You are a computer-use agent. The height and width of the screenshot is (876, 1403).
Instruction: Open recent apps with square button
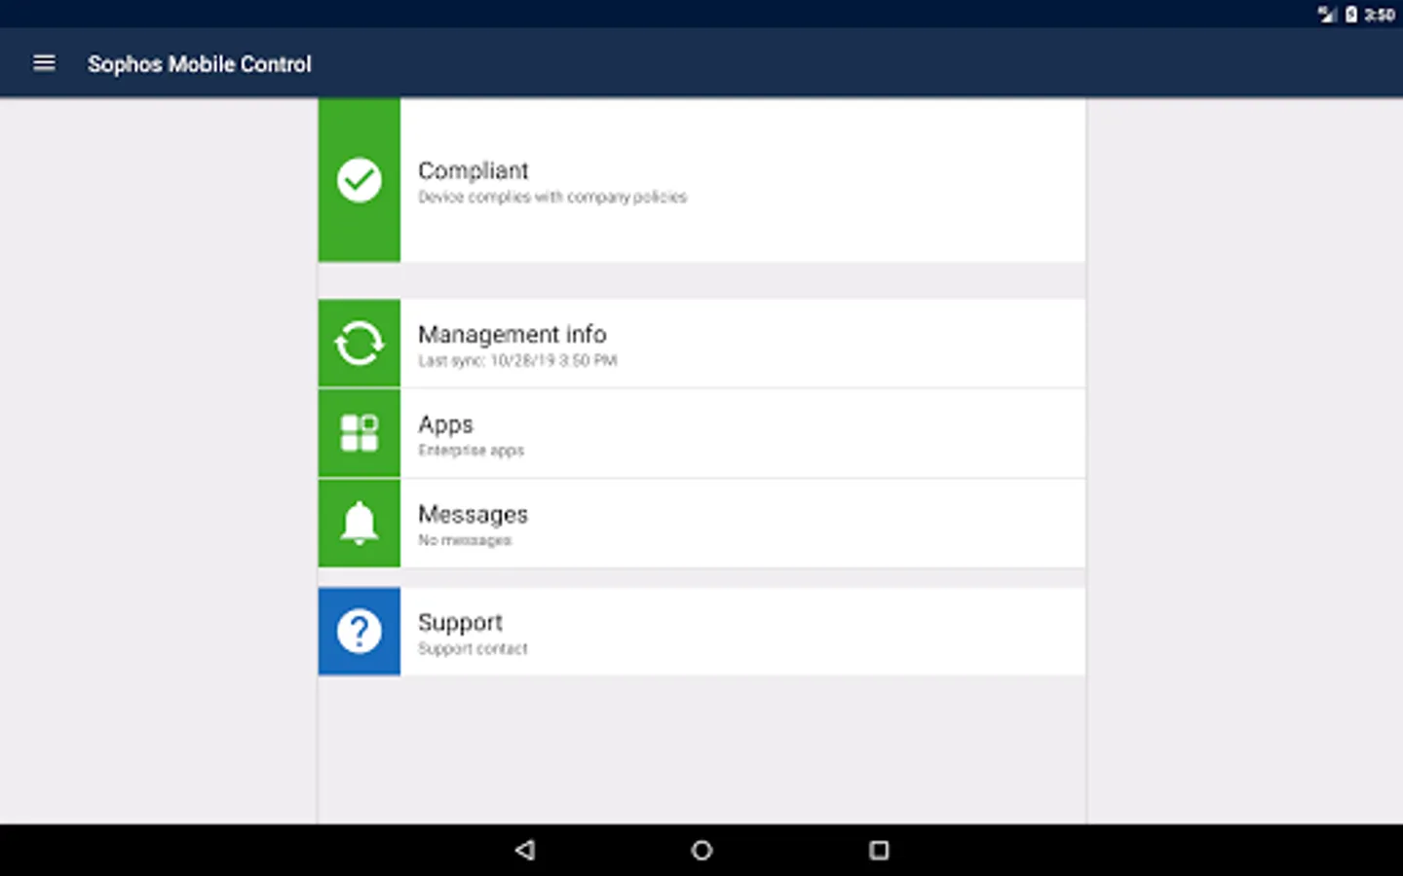pyautogui.click(x=879, y=850)
